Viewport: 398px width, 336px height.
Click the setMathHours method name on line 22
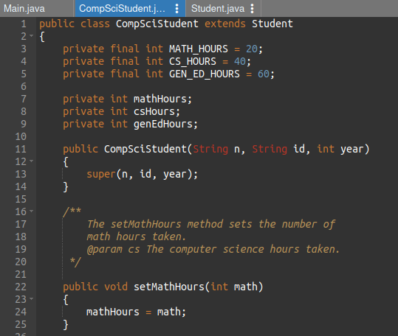click(x=169, y=287)
